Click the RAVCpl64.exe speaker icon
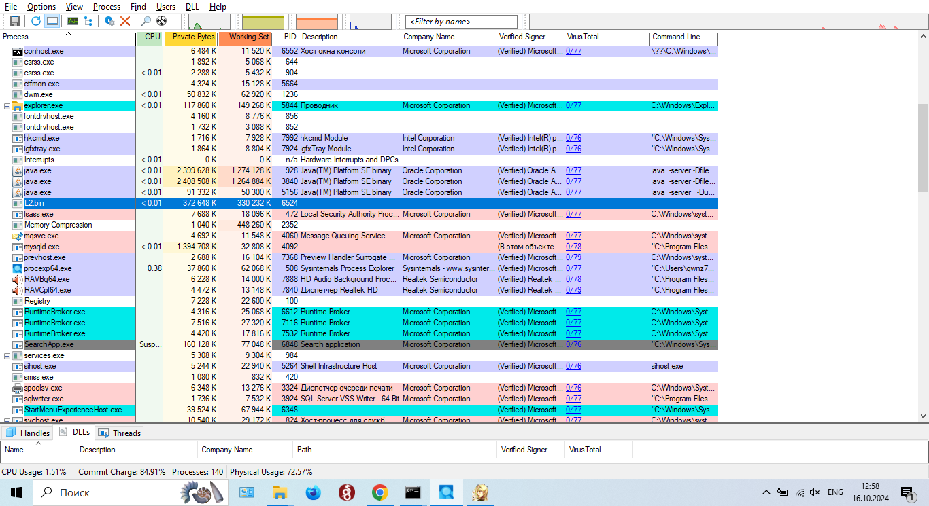Viewport: 929px width, 506px height. pyautogui.click(x=18, y=290)
